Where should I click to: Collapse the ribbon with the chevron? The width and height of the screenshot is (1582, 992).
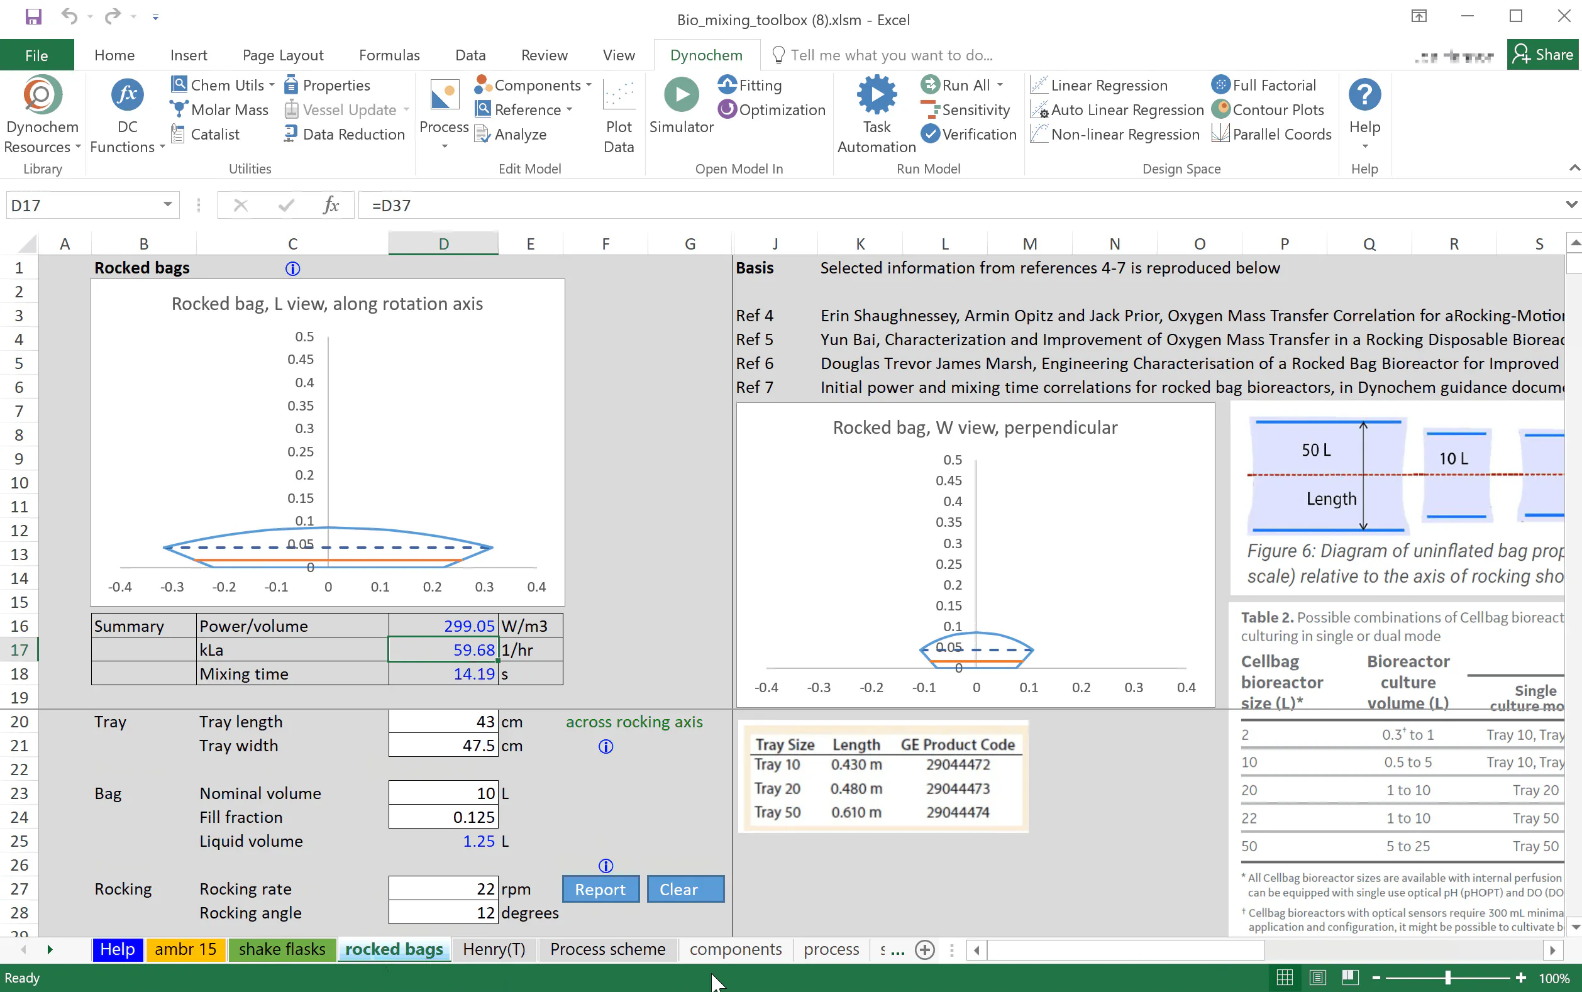pyautogui.click(x=1574, y=168)
